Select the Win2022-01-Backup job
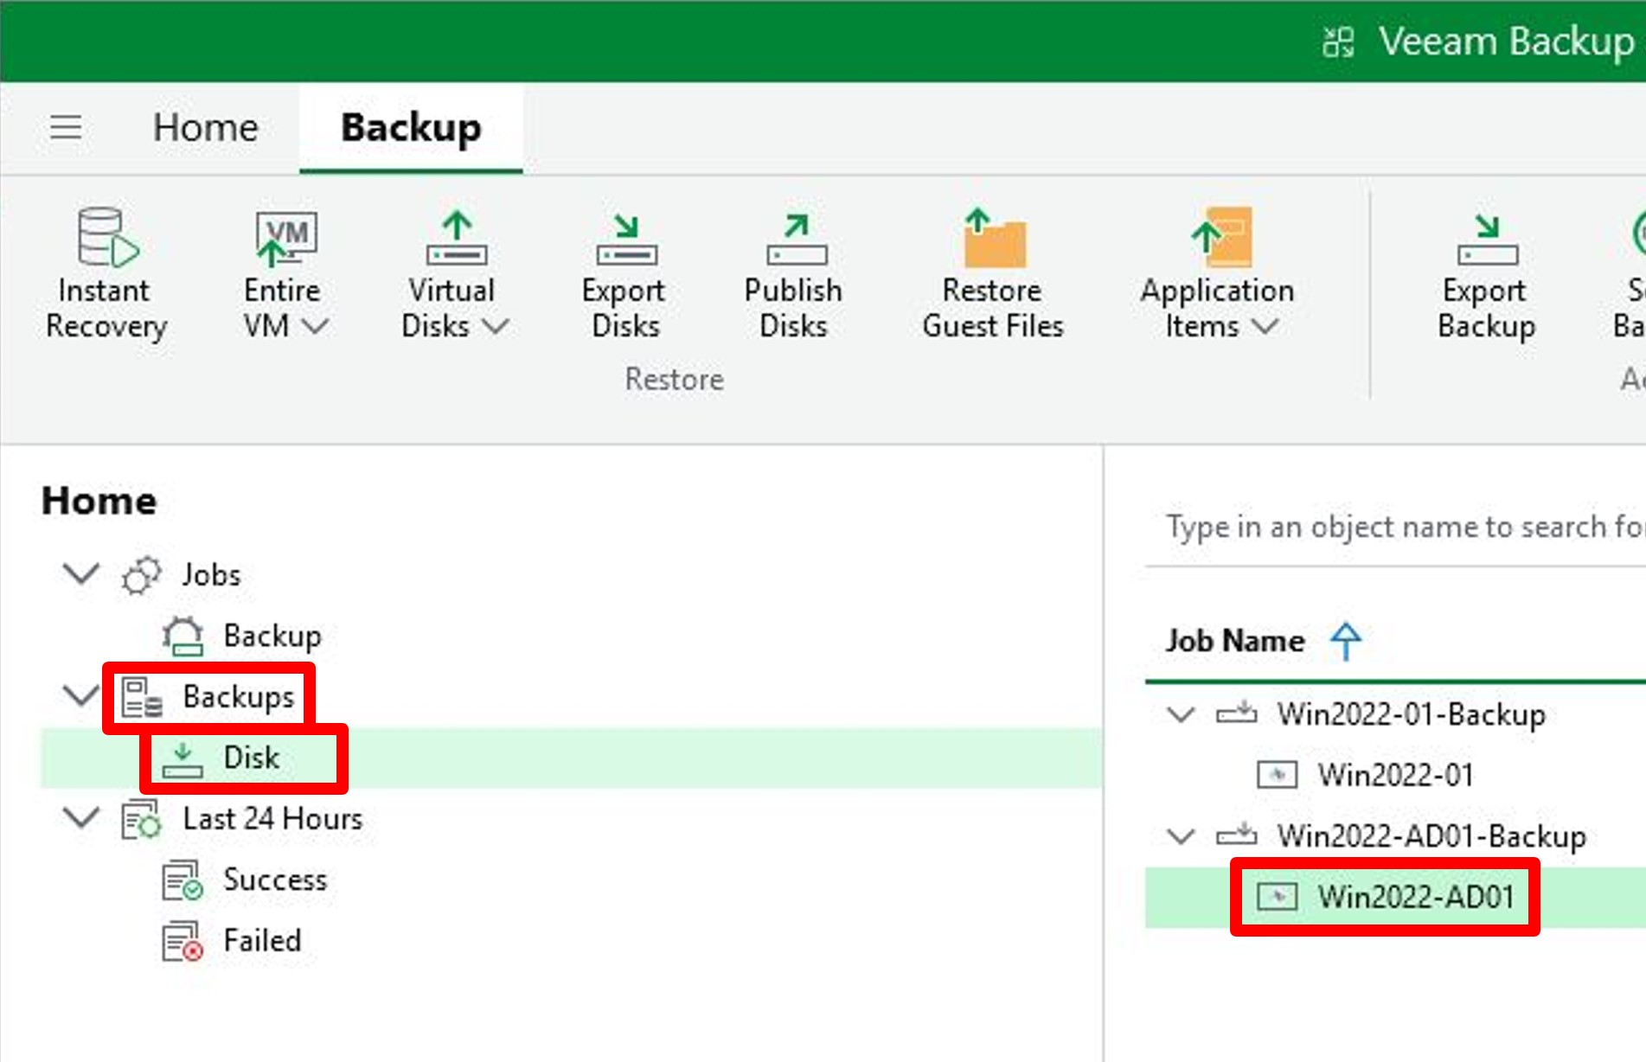The height and width of the screenshot is (1062, 1646). tap(1412, 714)
